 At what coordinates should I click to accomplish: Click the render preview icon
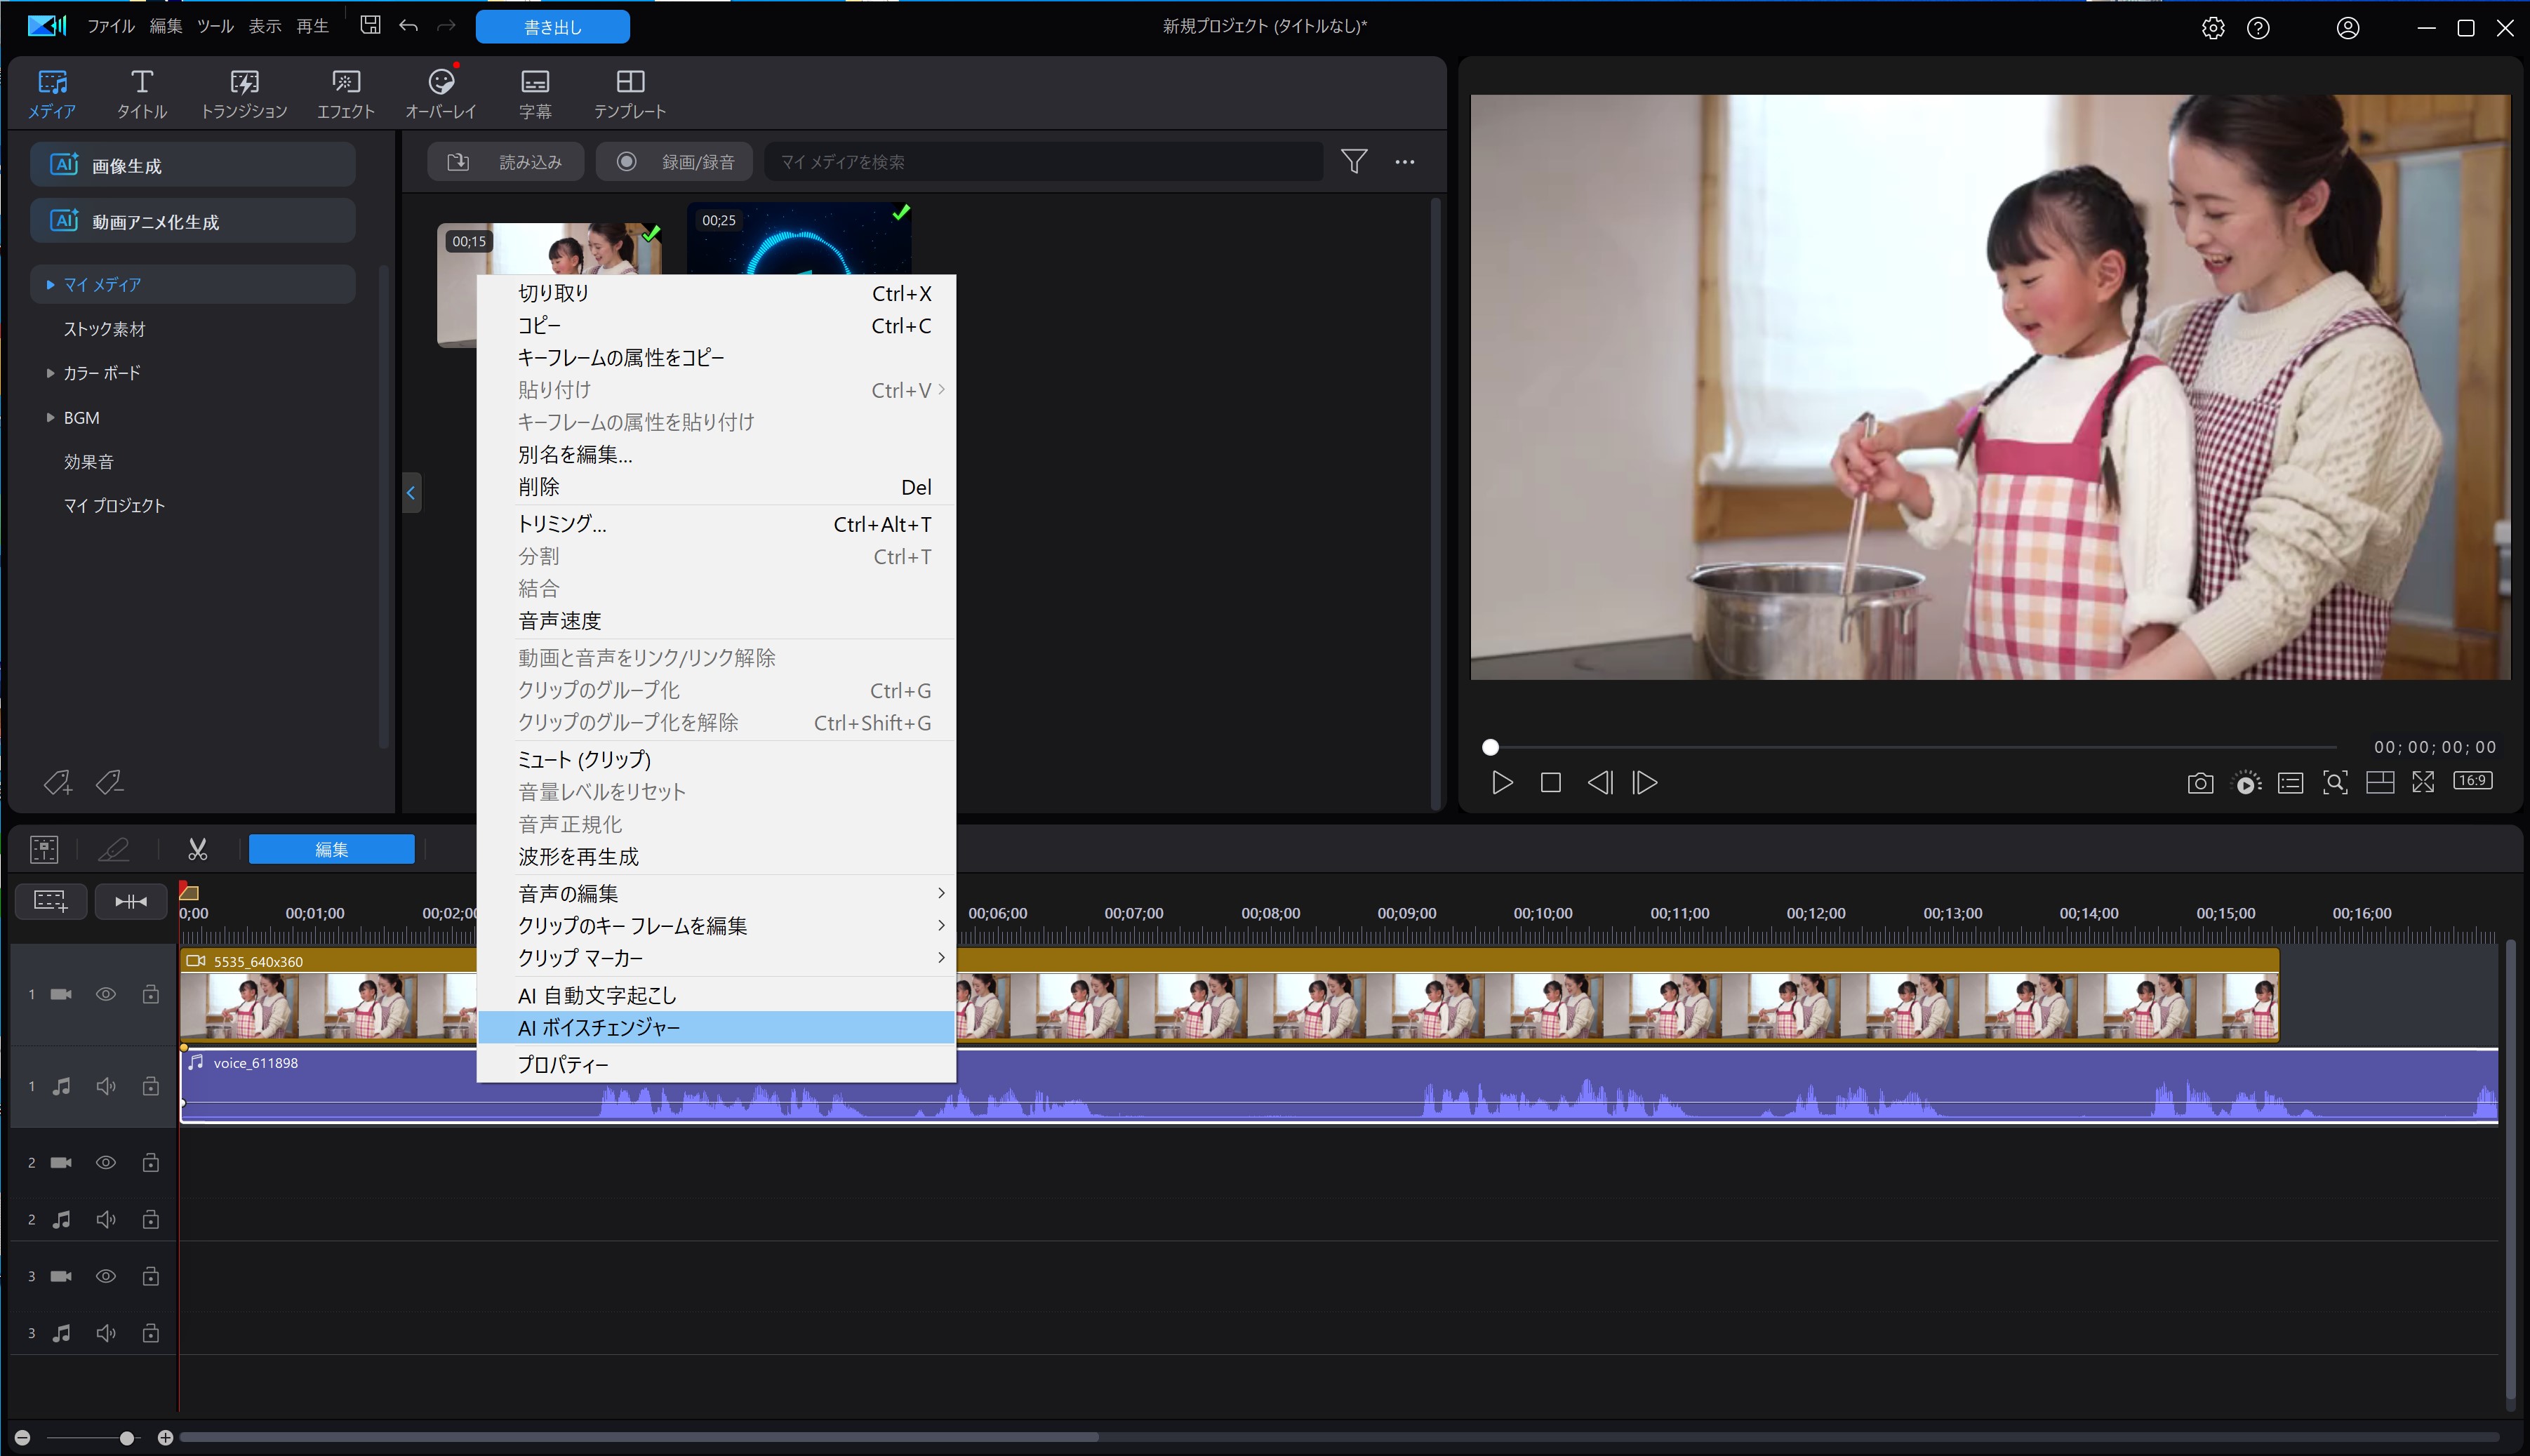coord(2246,783)
